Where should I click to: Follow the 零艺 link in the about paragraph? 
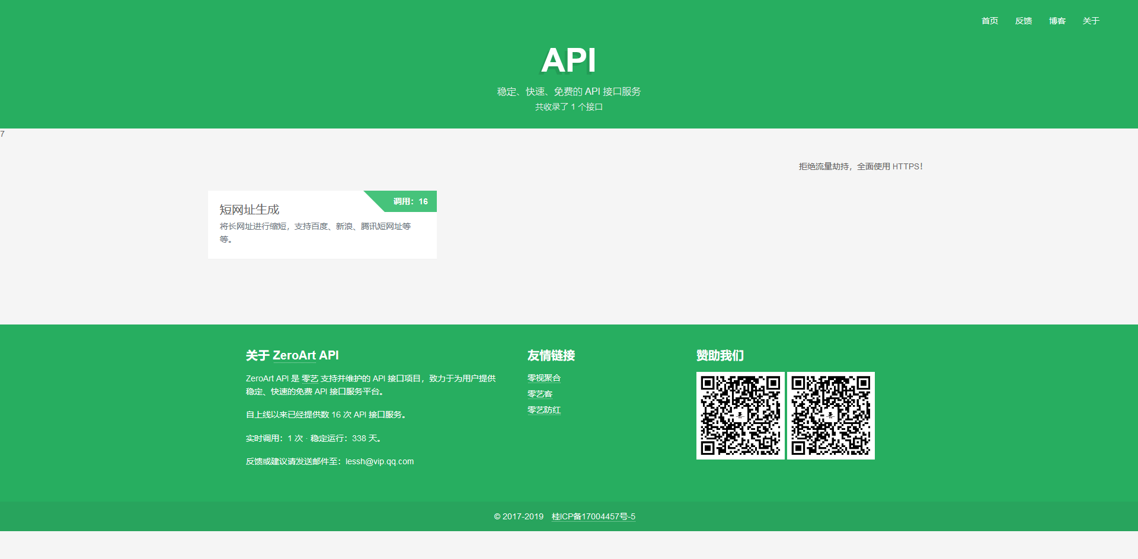click(310, 378)
